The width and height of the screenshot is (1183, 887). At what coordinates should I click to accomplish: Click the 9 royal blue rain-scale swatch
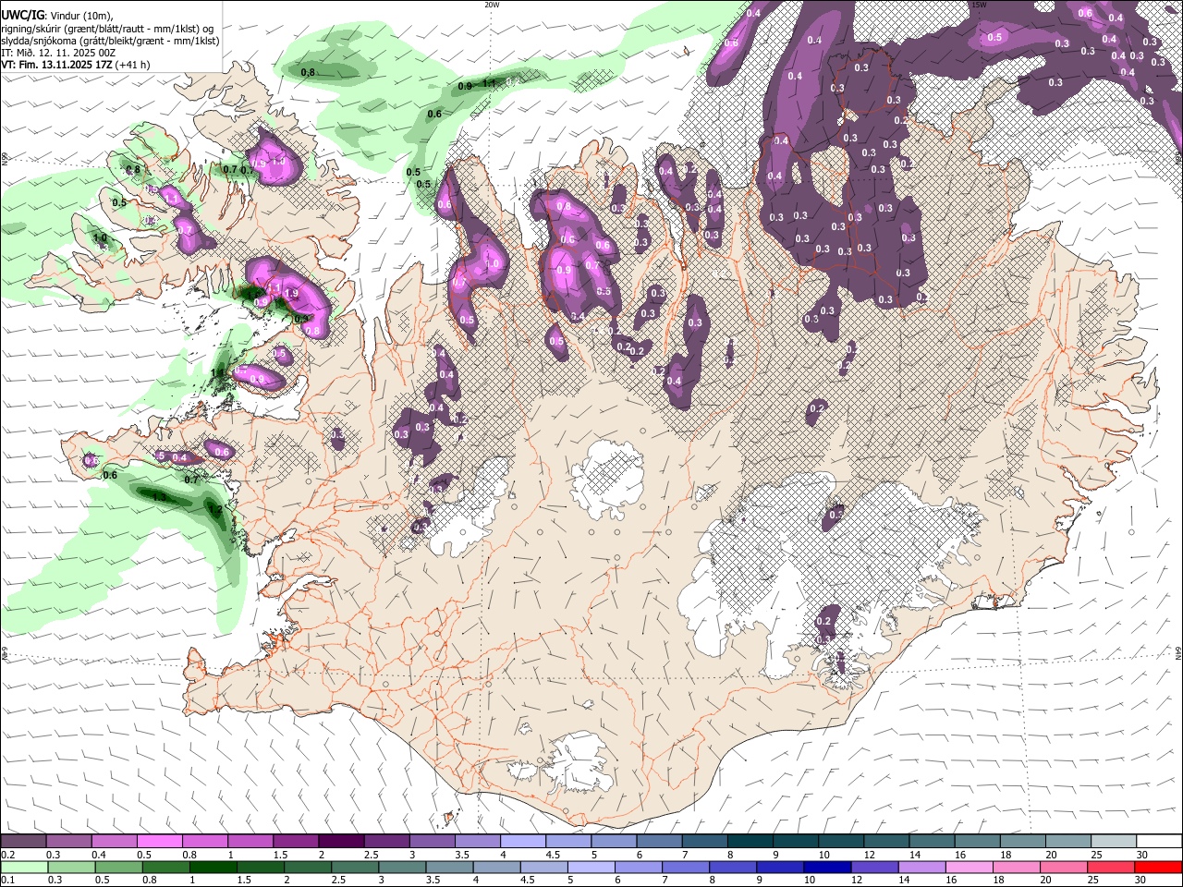780,867
